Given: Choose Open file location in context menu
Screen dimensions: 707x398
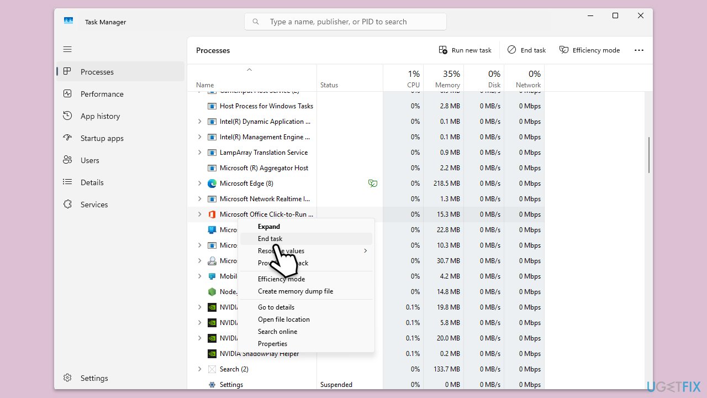Looking at the screenshot, I should [284, 320].
